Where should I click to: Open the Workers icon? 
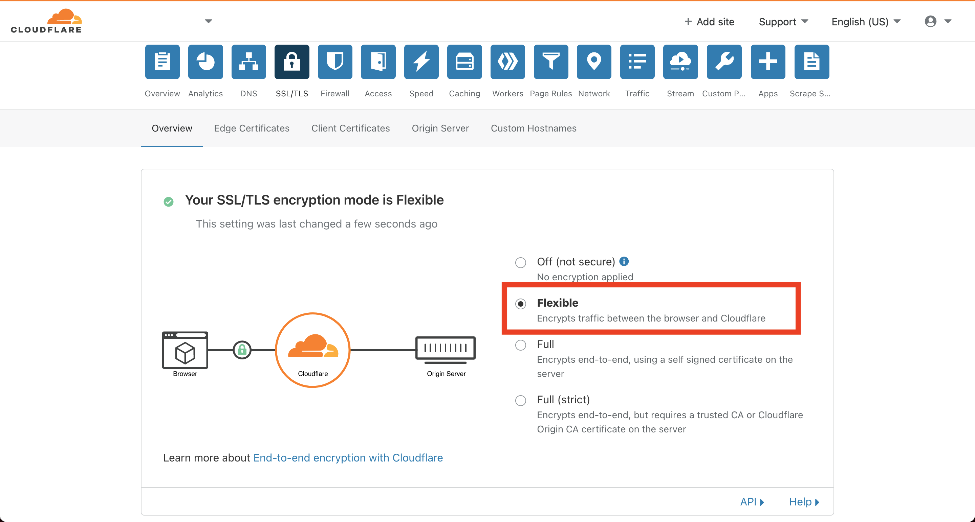coord(507,62)
